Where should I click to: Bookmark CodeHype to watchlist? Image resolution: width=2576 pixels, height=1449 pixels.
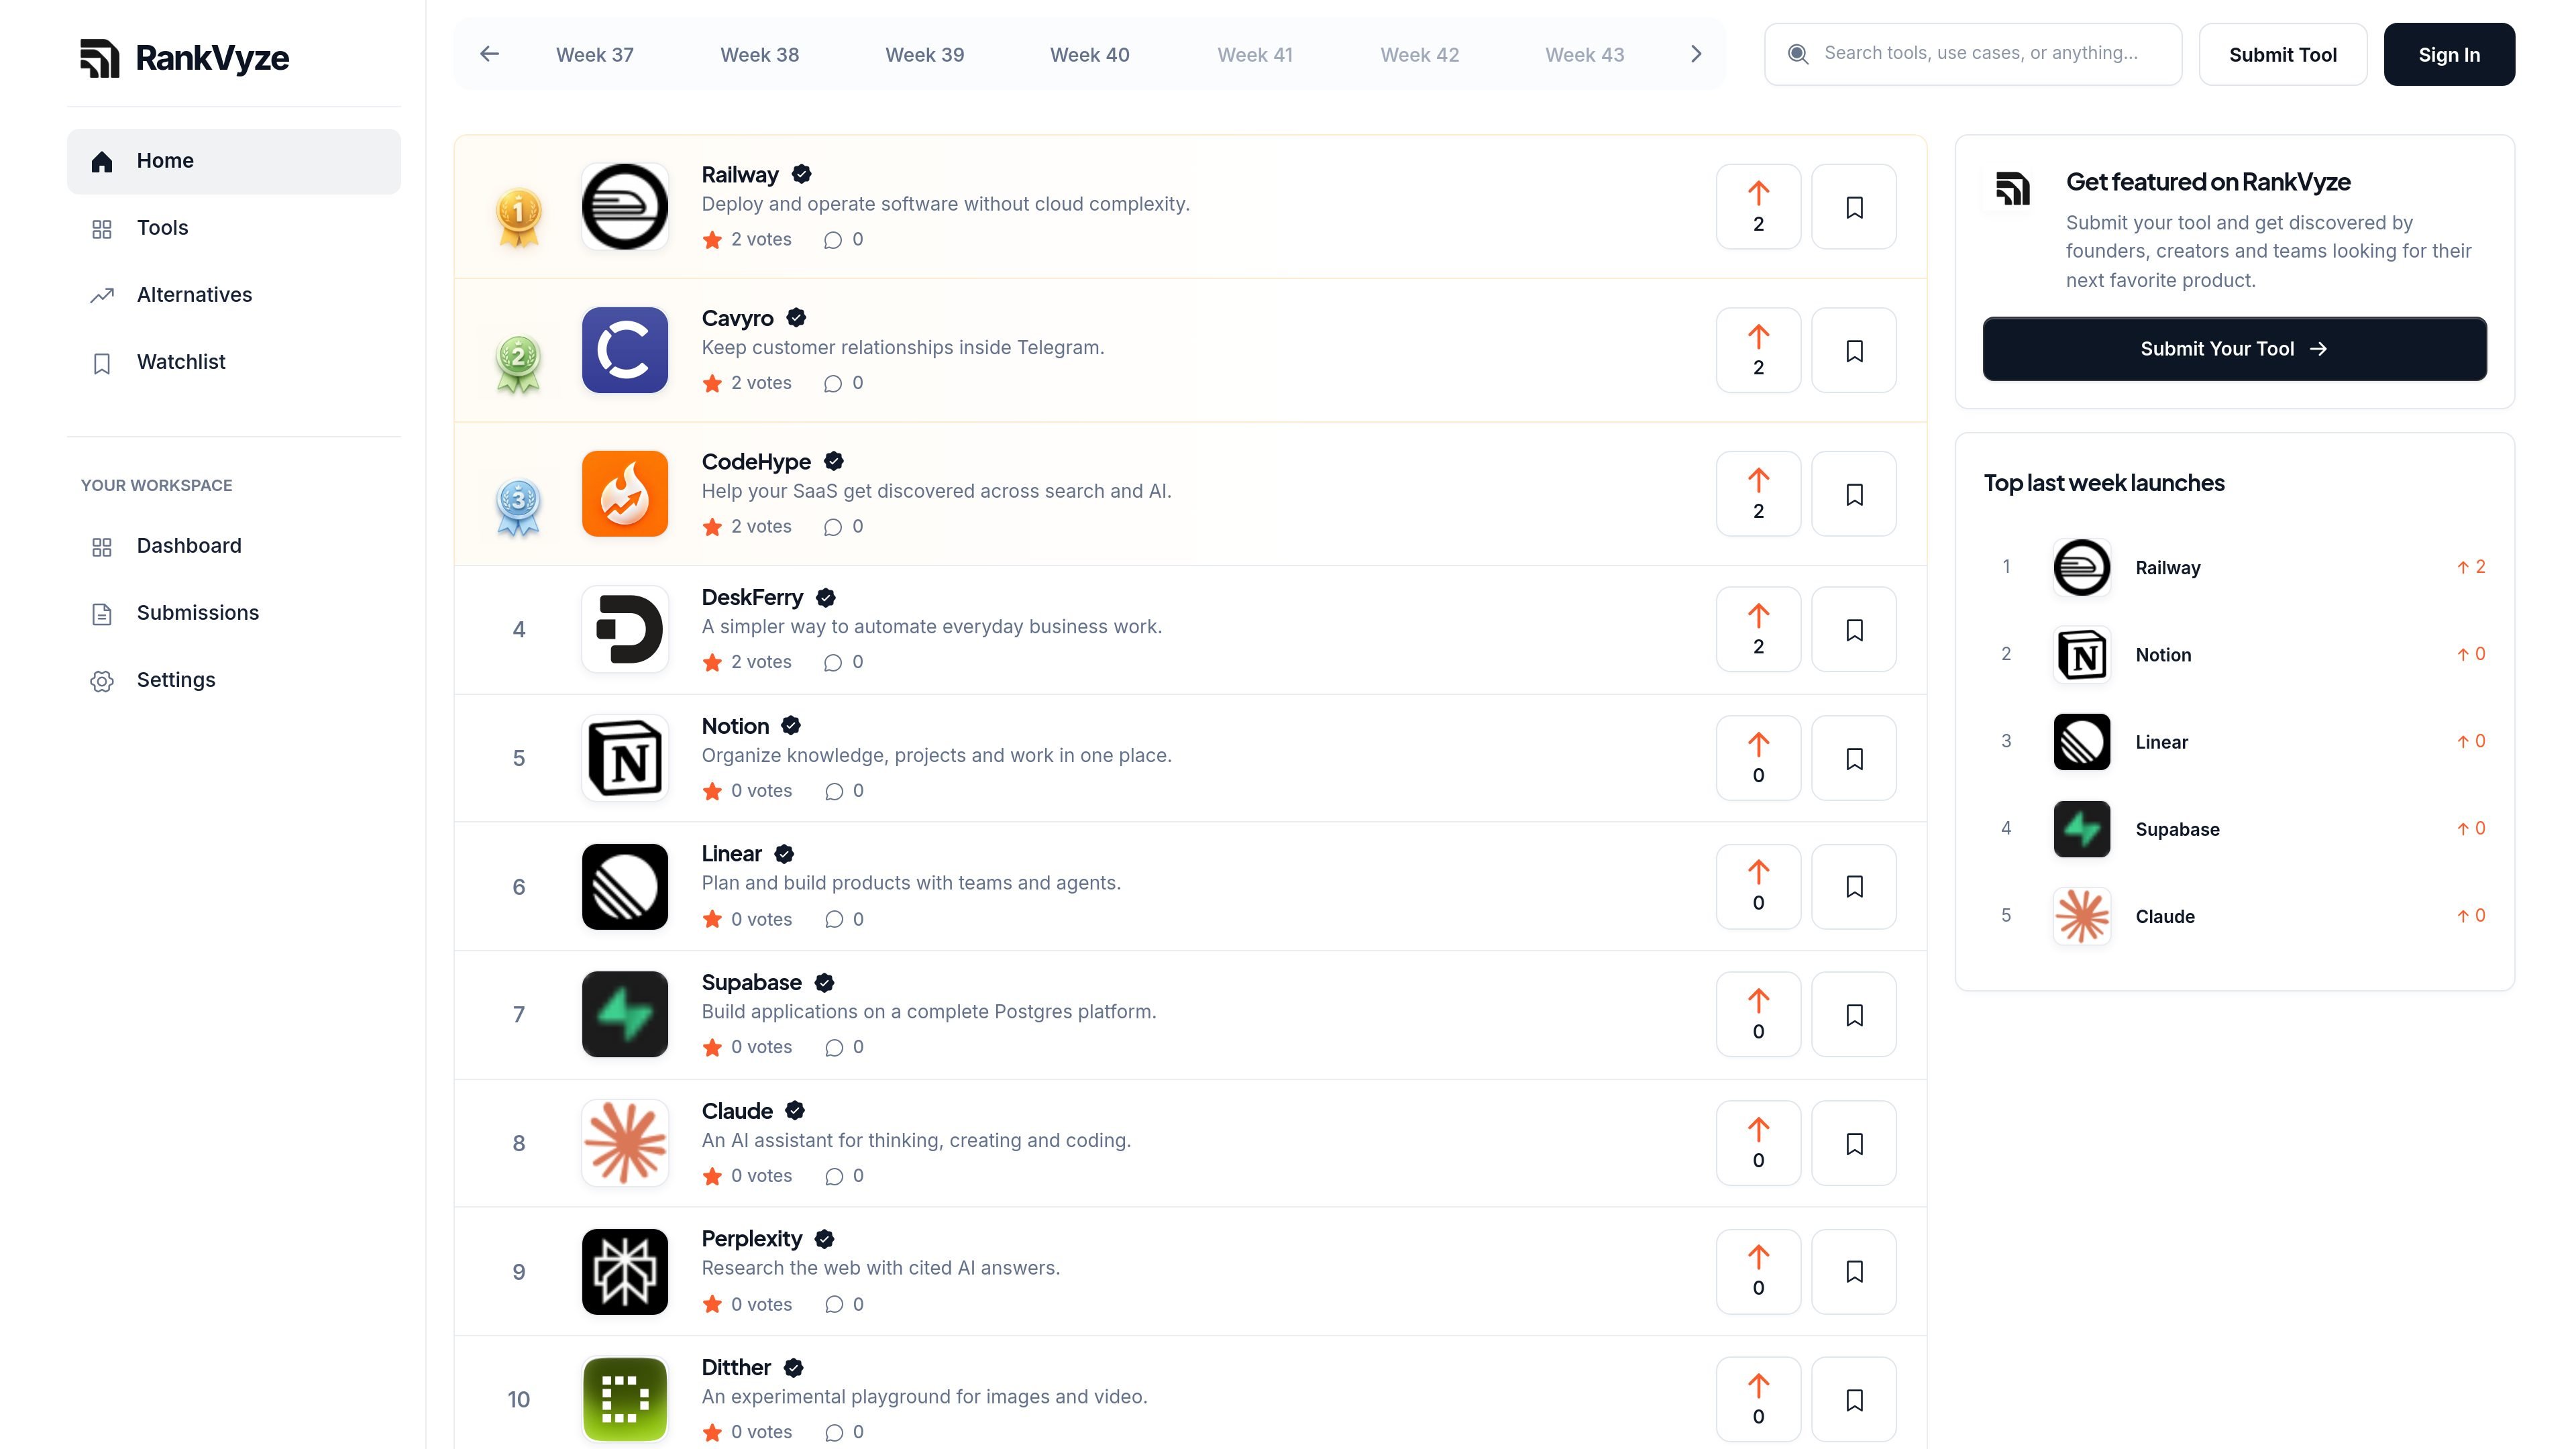[1854, 494]
